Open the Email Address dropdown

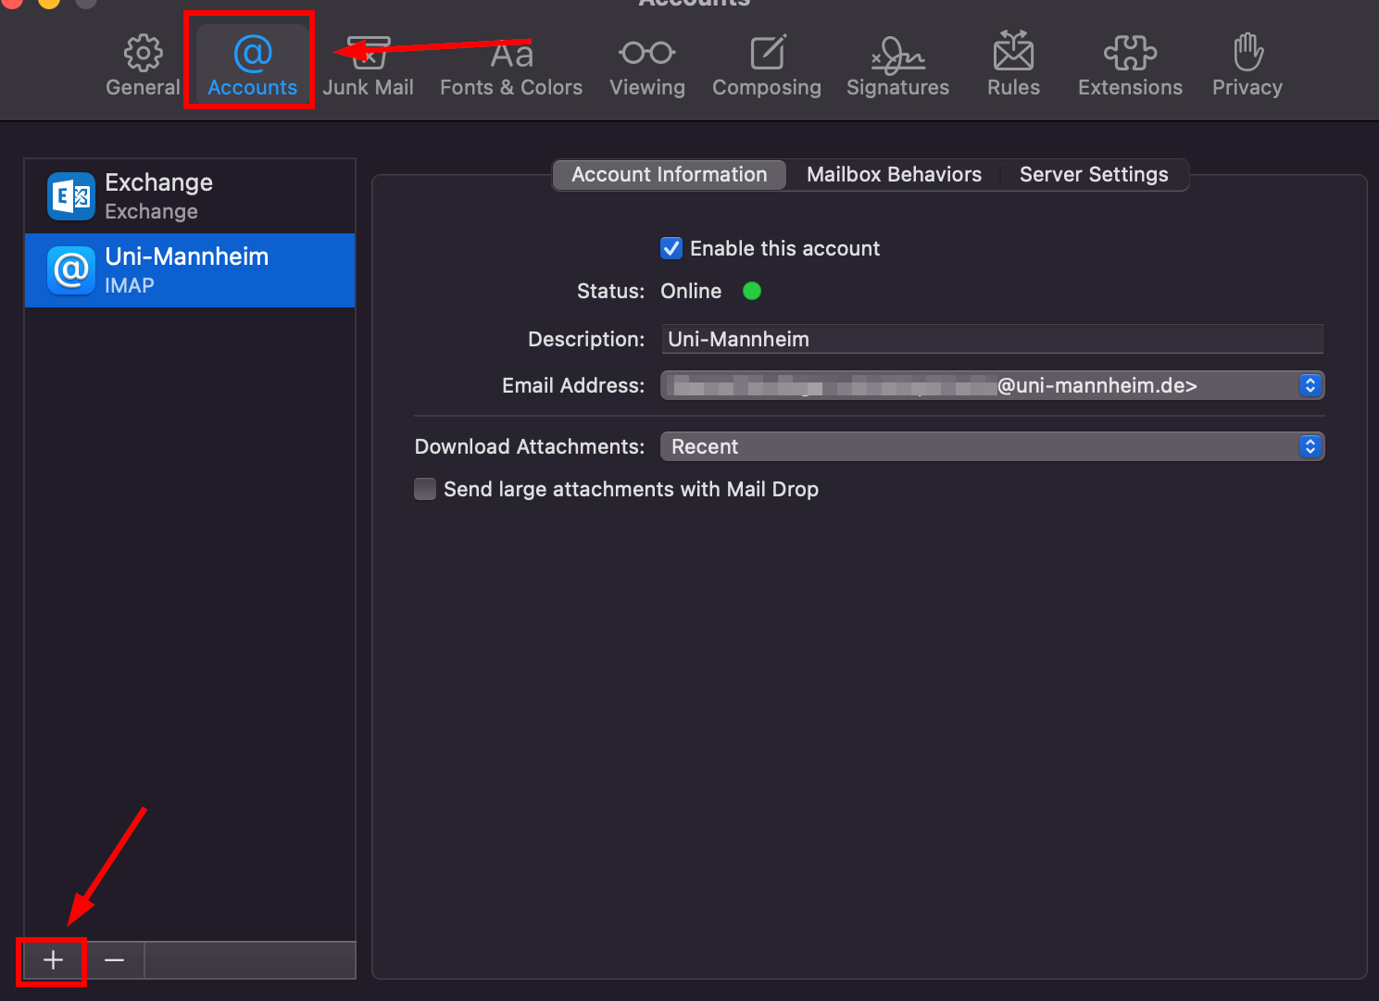pyautogui.click(x=992, y=385)
